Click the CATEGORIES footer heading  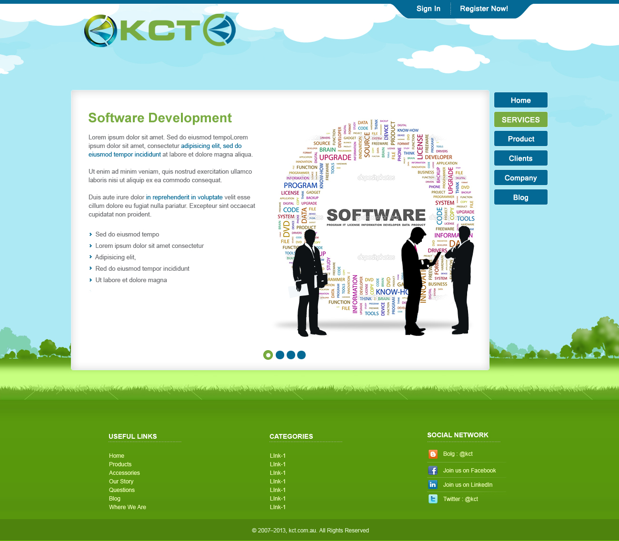pos(291,436)
